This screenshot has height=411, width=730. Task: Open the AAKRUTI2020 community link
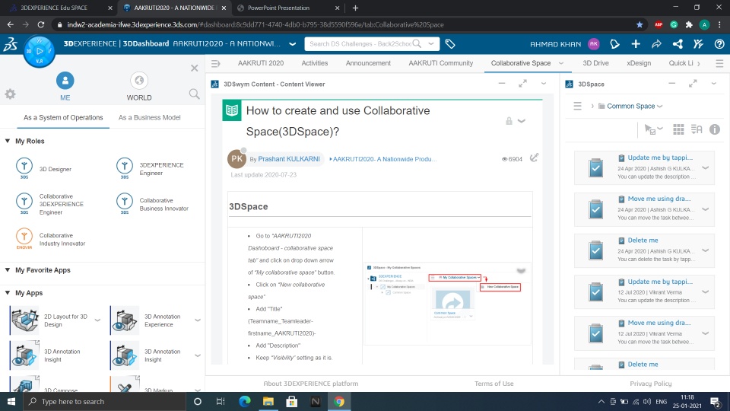point(383,159)
